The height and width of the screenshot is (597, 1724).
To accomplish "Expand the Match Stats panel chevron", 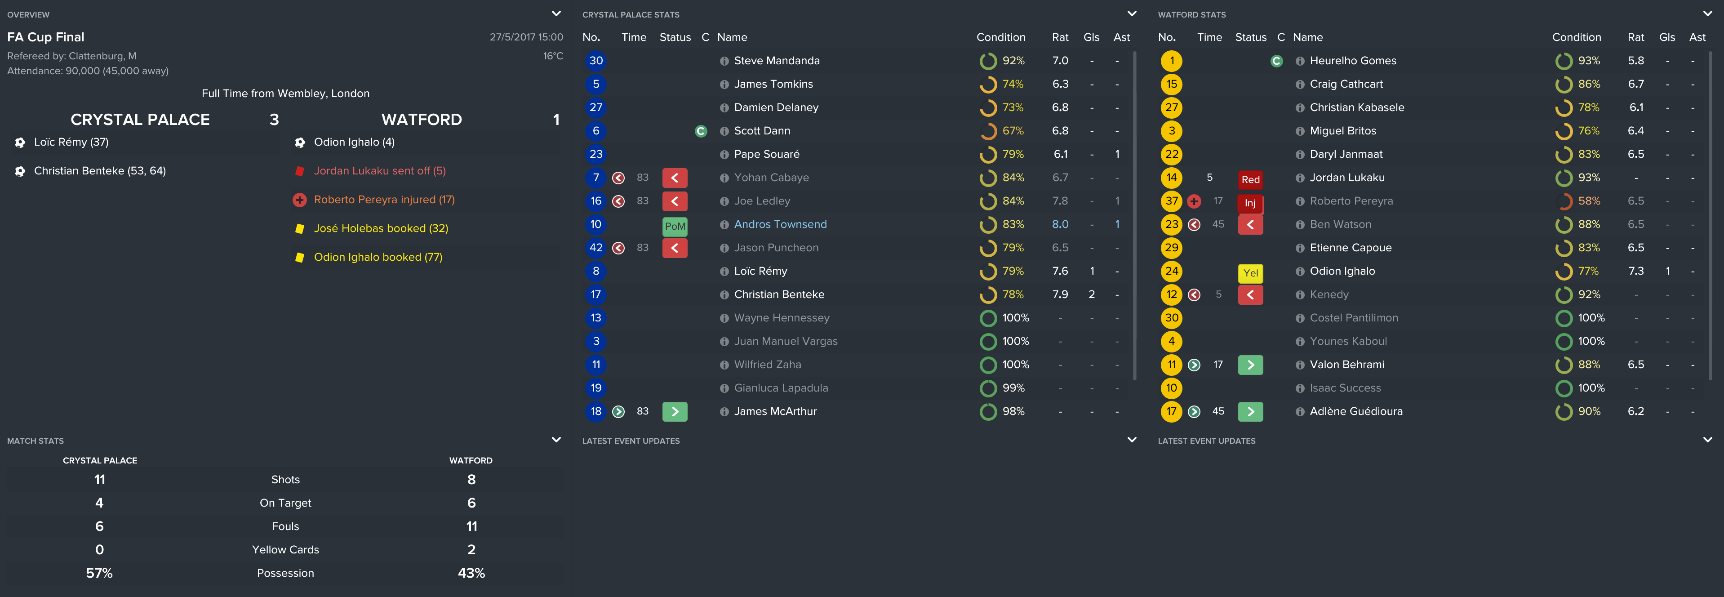I will (x=556, y=440).
